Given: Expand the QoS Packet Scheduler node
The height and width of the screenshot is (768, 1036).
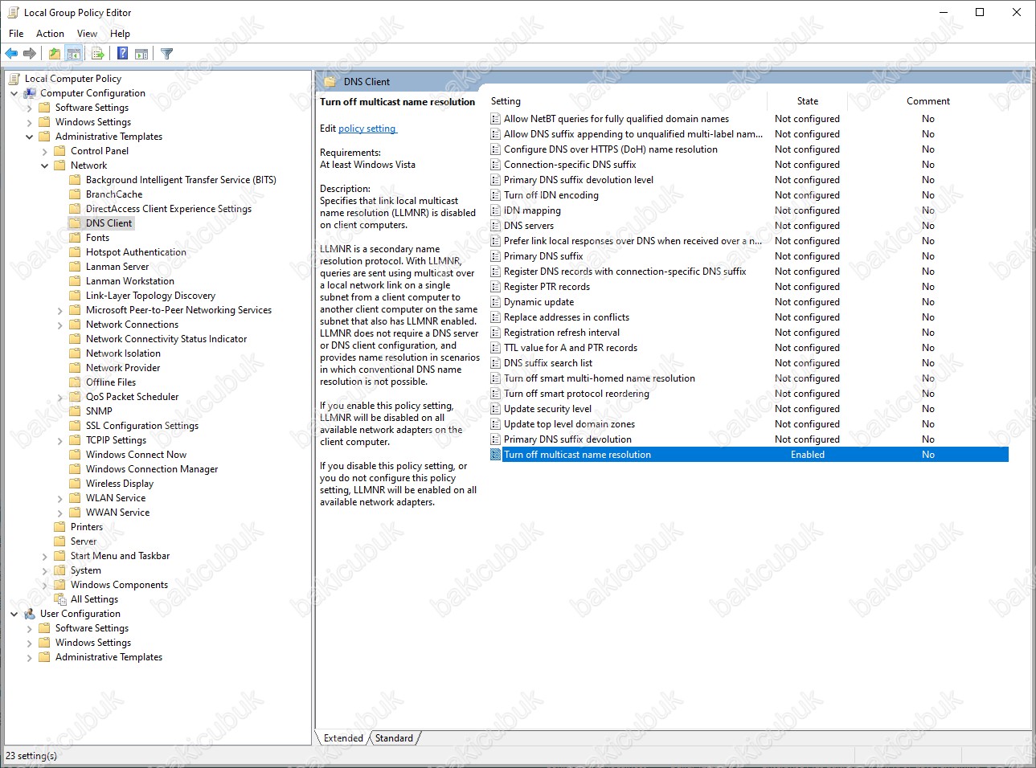Looking at the screenshot, I should click(x=59, y=397).
